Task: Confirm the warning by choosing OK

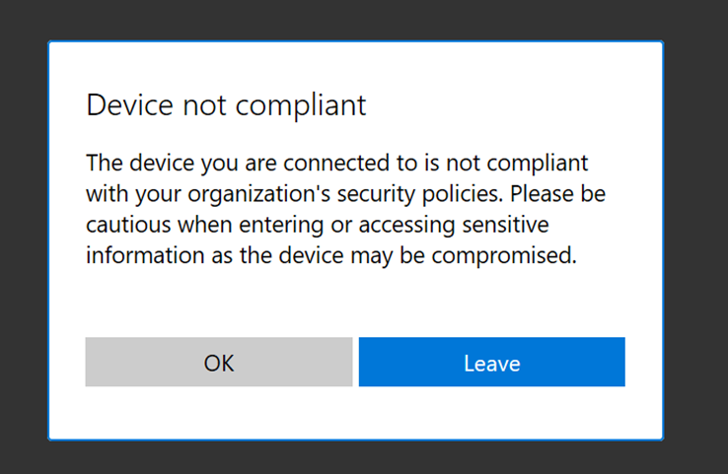Action: tap(218, 363)
